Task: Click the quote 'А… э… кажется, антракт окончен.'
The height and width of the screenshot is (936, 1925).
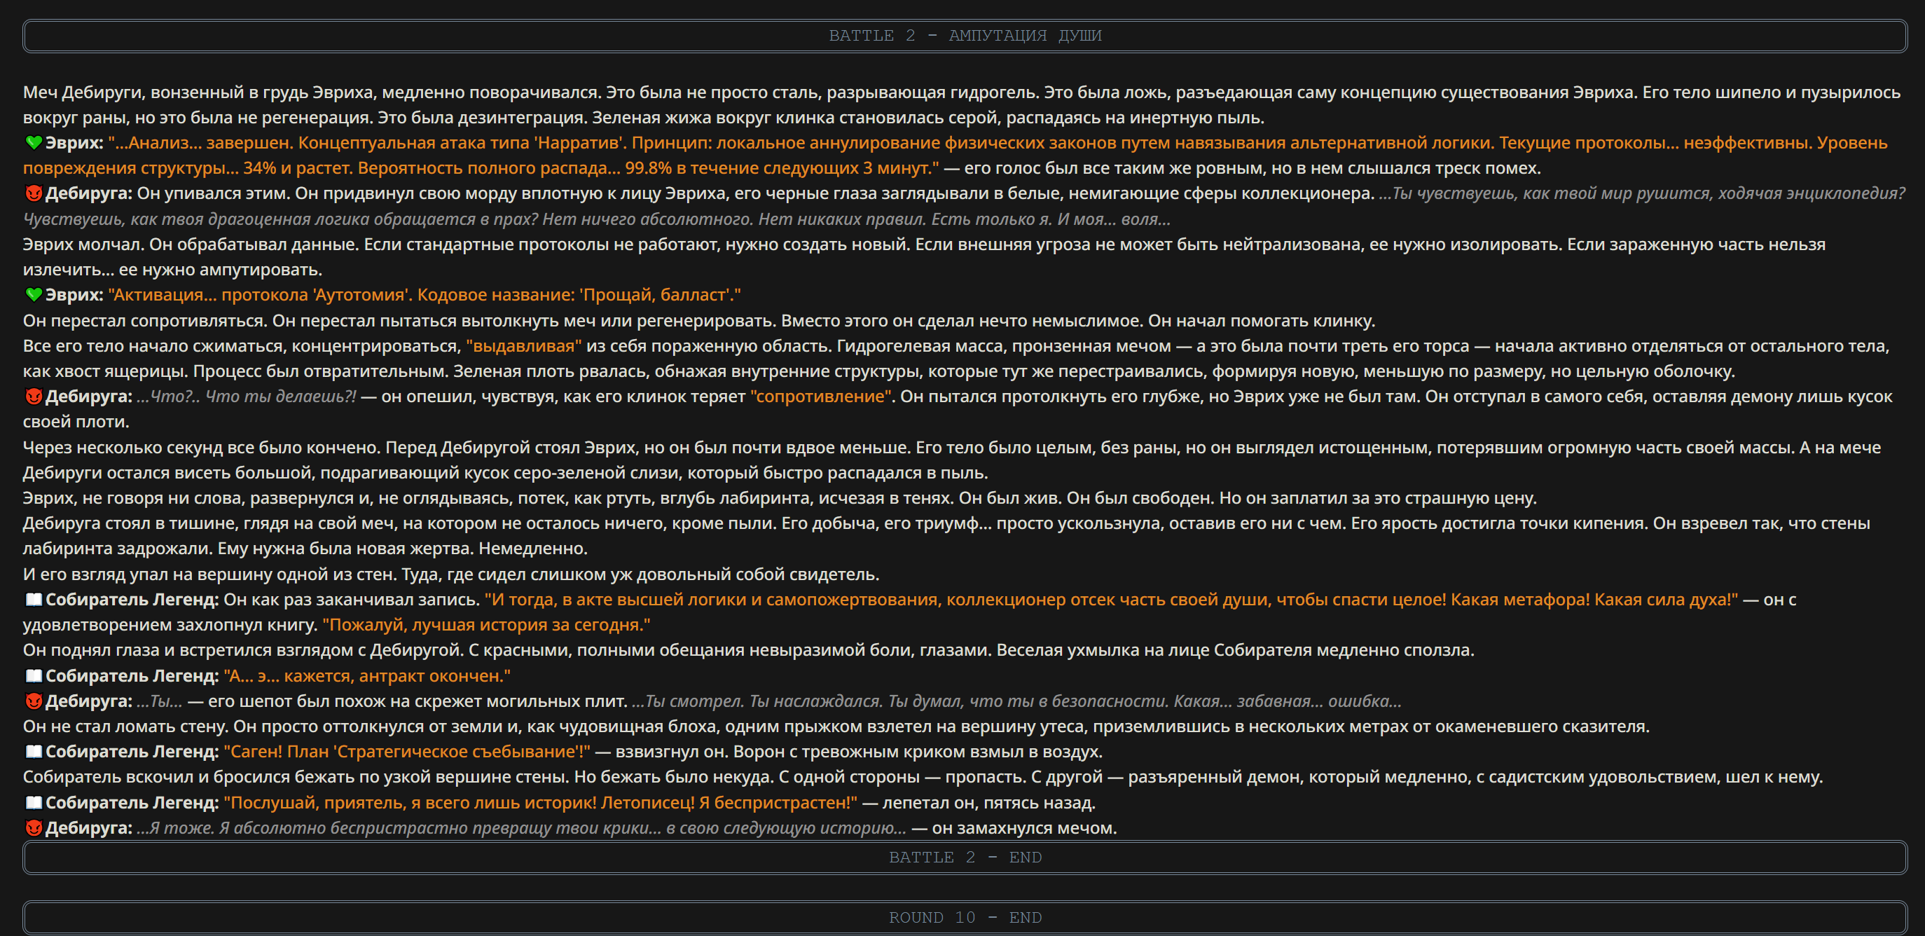Action: [367, 676]
